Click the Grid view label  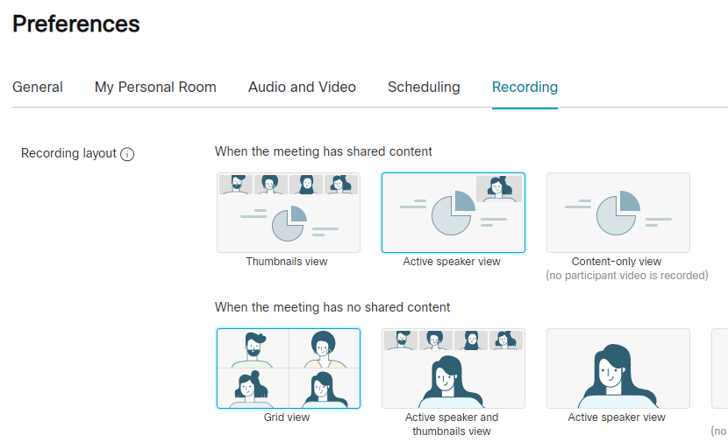coord(287,417)
